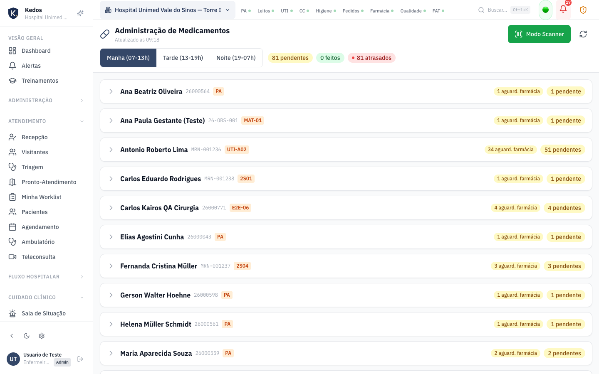Open Triagem stethoscope item
This screenshot has height=374, width=599.
(x=46, y=167)
